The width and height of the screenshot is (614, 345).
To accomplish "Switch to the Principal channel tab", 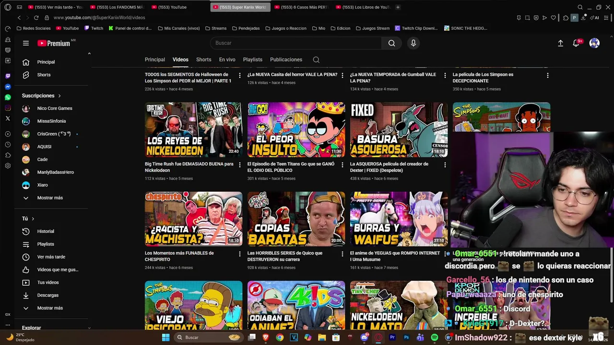I will tap(155, 60).
